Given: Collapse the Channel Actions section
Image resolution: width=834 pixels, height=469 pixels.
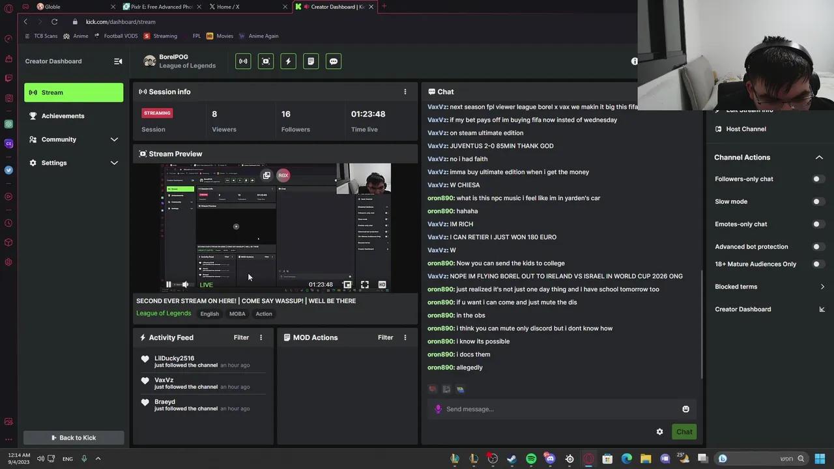Looking at the screenshot, I should pos(819,158).
